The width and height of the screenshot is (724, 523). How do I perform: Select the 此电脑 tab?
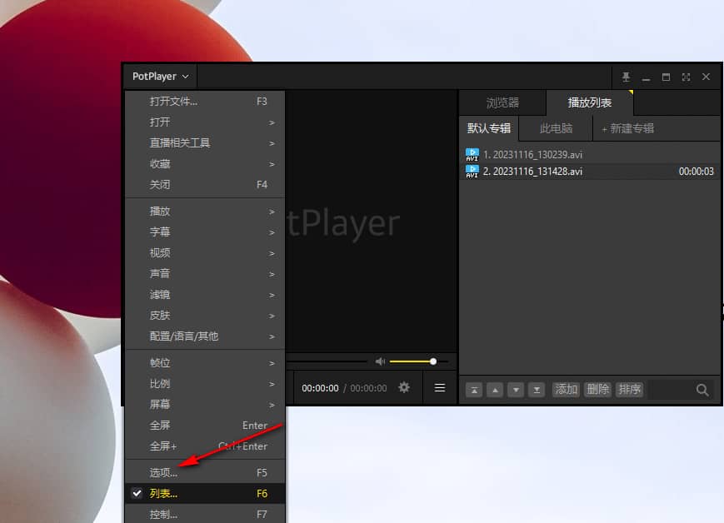click(x=556, y=128)
